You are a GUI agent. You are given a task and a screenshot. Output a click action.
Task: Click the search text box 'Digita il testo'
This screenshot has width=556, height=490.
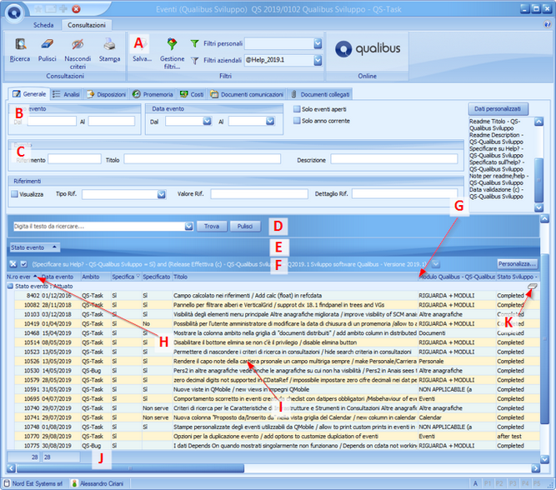tap(99, 226)
